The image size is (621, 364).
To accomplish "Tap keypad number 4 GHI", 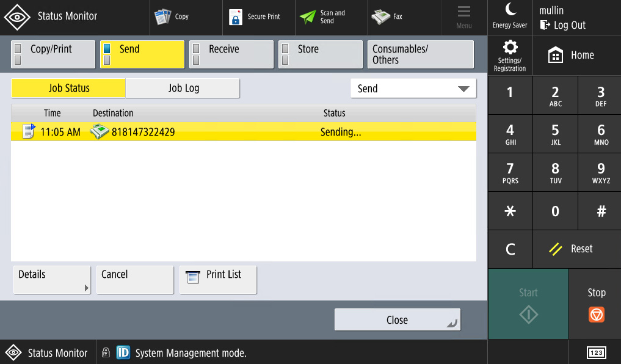I will [510, 134].
